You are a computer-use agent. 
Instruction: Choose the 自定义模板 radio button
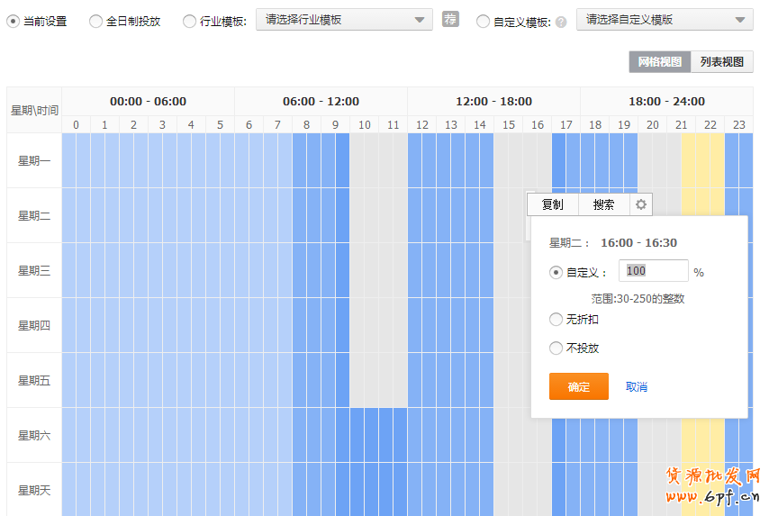pyautogui.click(x=484, y=21)
